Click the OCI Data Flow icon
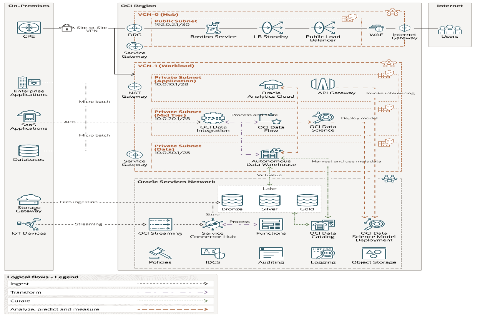Screen dimensions: 495x317 click(271, 119)
